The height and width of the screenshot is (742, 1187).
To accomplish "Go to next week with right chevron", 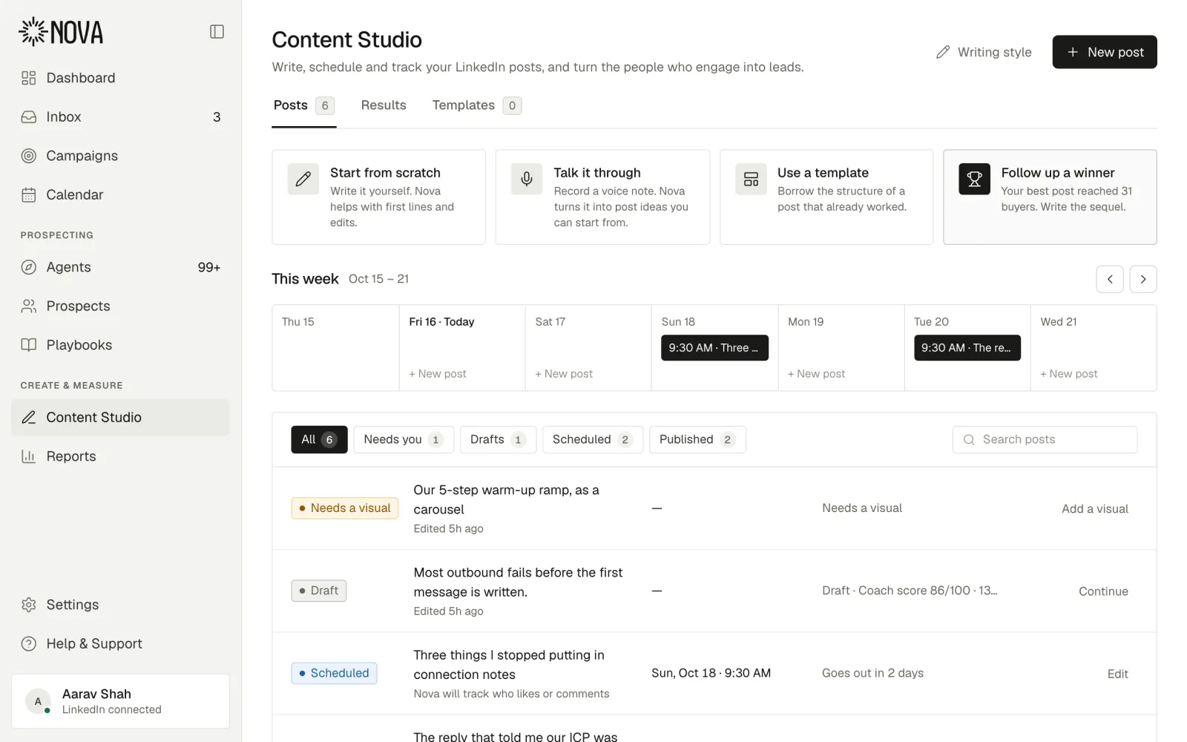I will pyautogui.click(x=1143, y=279).
